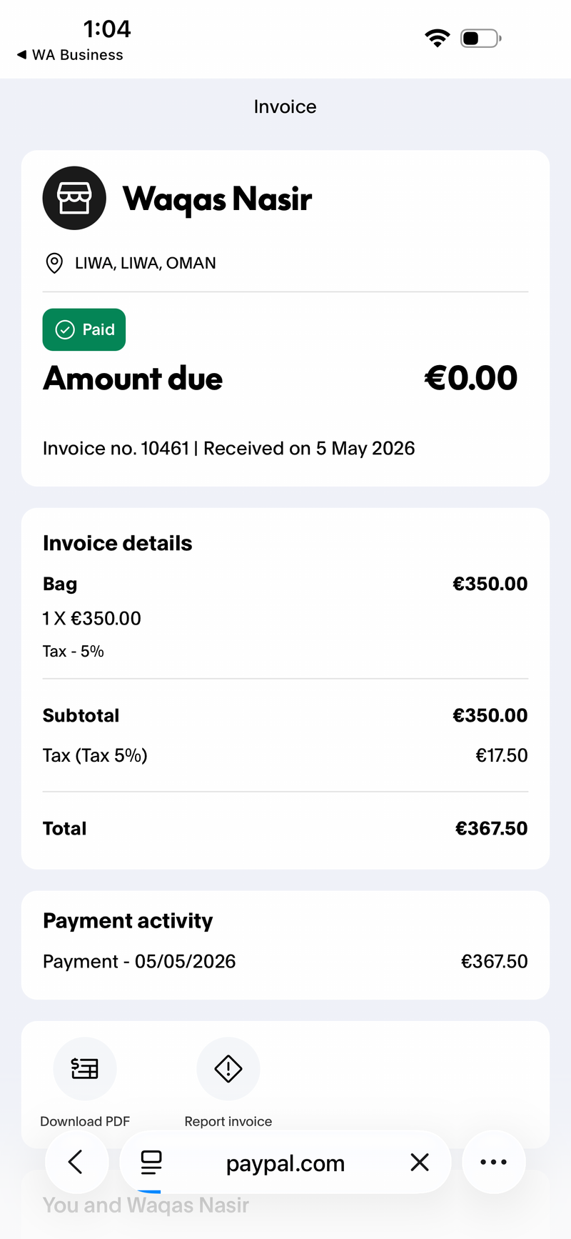571x1239 pixels.
Task: Tap the merchant storefront avatar icon
Action: click(x=74, y=198)
